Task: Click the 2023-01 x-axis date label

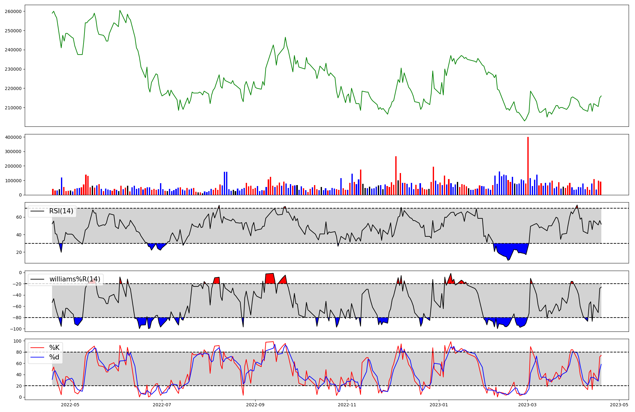Action: 439,405
